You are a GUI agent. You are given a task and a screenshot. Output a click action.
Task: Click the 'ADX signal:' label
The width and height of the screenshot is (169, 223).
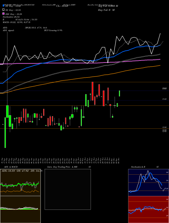pyautogui.click(x=8, y=30)
